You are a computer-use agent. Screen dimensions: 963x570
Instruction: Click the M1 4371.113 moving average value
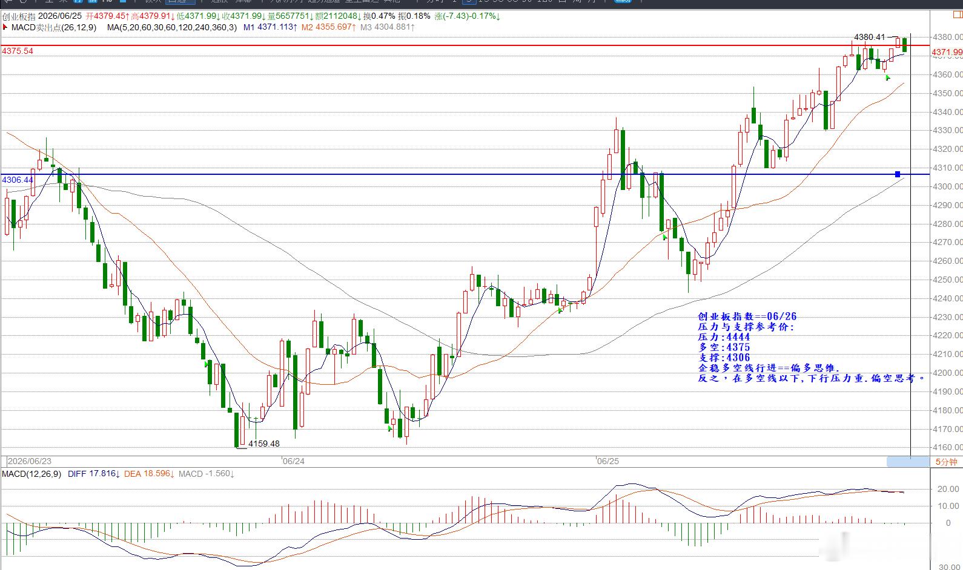point(270,27)
